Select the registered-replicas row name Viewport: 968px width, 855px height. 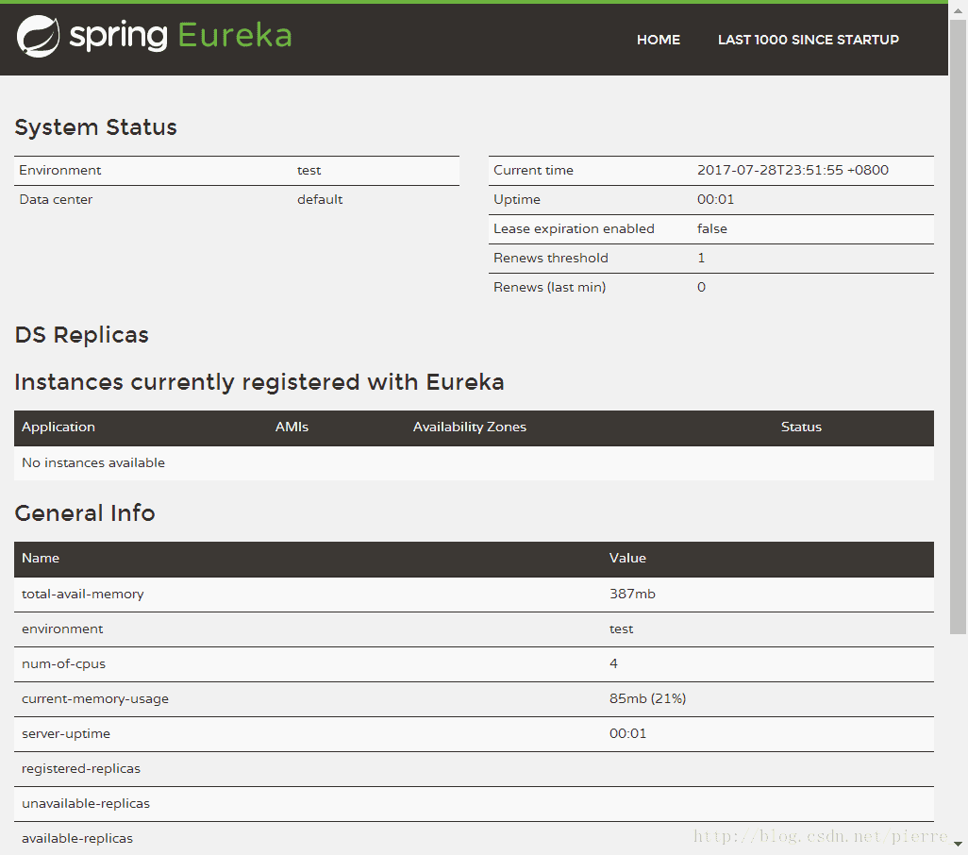pos(81,768)
